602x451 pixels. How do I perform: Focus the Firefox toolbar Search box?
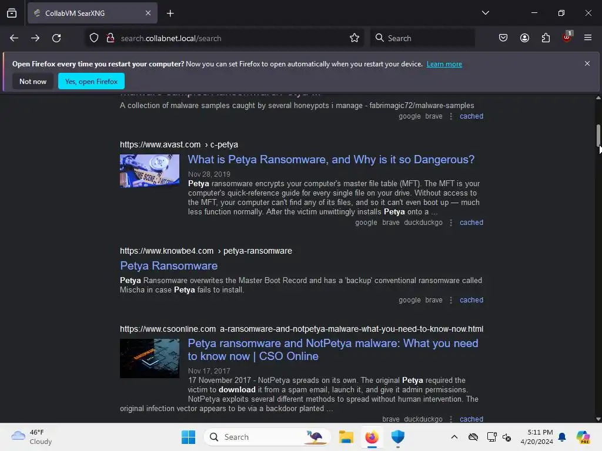[x=422, y=38]
